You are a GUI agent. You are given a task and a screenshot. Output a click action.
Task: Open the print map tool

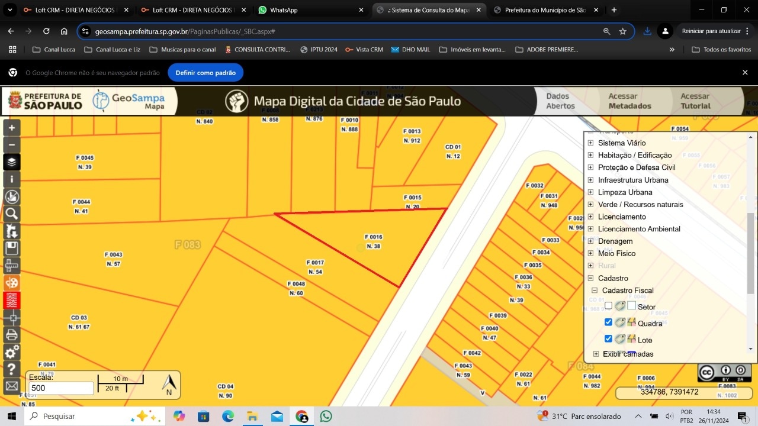12,335
